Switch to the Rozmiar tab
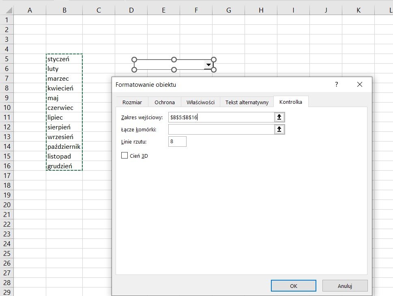 [x=132, y=102]
